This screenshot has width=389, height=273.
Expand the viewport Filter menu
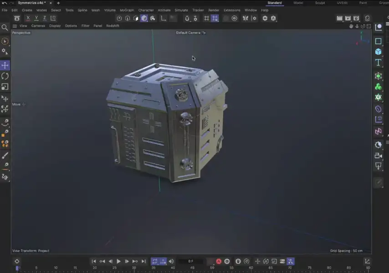pyautogui.click(x=85, y=26)
